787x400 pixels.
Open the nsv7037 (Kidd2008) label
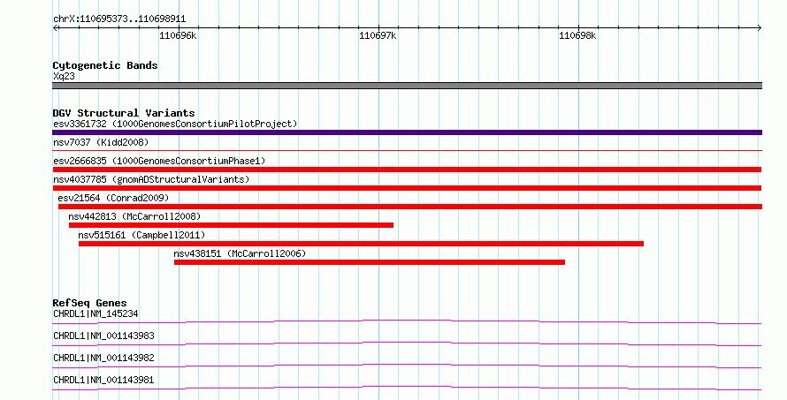click(x=101, y=142)
